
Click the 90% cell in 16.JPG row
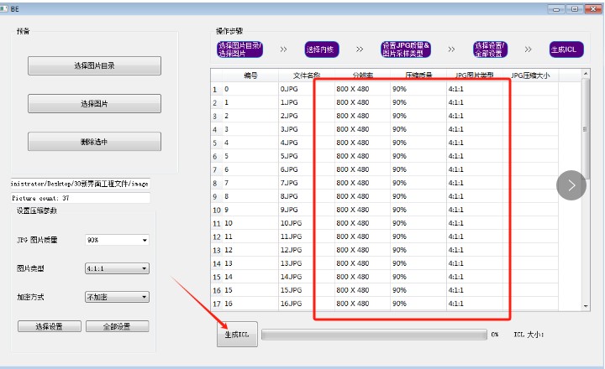[418, 304]
